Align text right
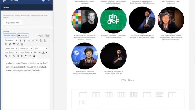 pyautogui.click(x=6, y=44)
